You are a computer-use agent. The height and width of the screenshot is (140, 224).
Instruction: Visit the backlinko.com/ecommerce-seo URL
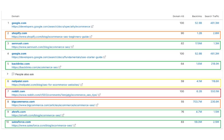[35, 67]
